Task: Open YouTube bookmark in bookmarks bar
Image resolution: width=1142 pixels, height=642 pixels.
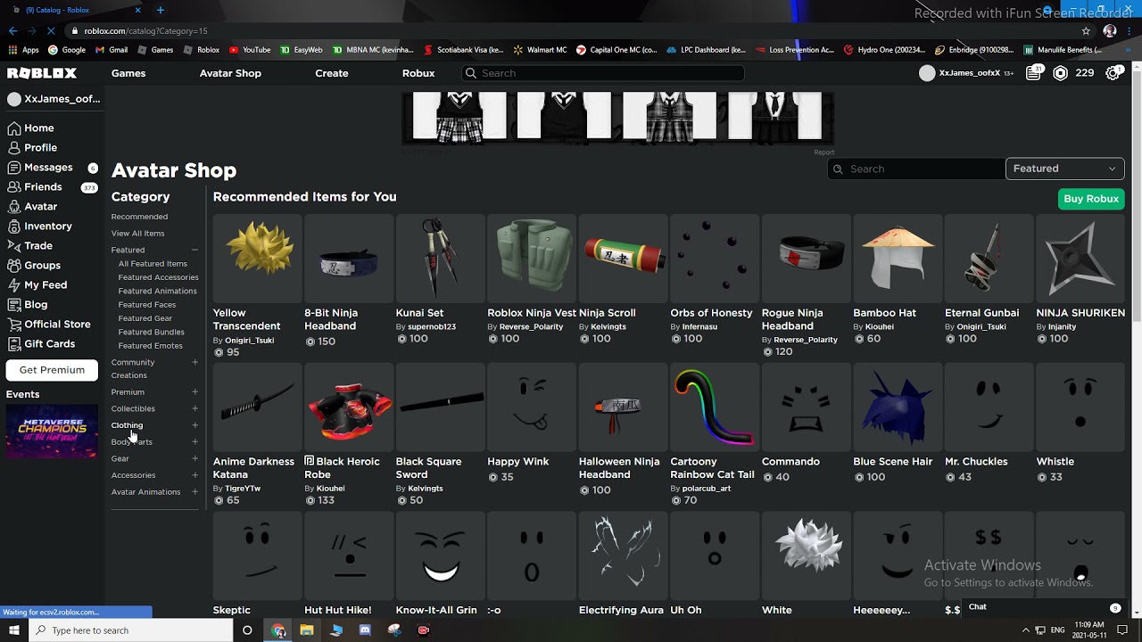Action: point(250,50)
